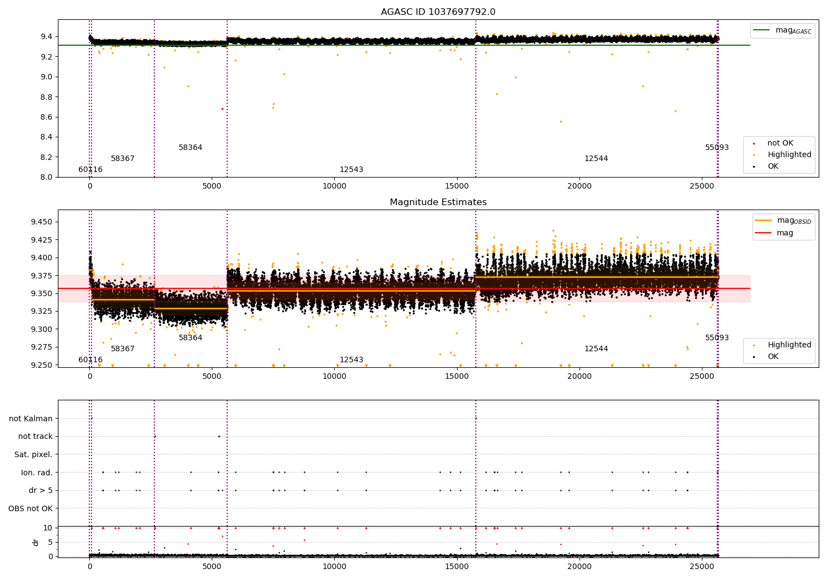Click obsid label 12544 in AGASC ID plot
Image resolution: width=827 pixels, height=579 pixels.
(x=596, y=159)
